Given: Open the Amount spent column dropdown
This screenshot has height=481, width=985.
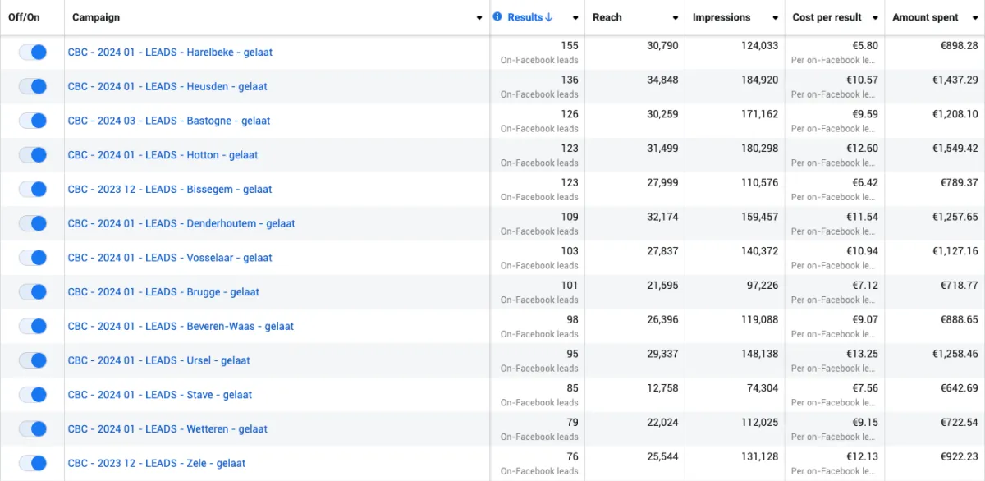Looking at the screenshot, I should coord(976,18).
